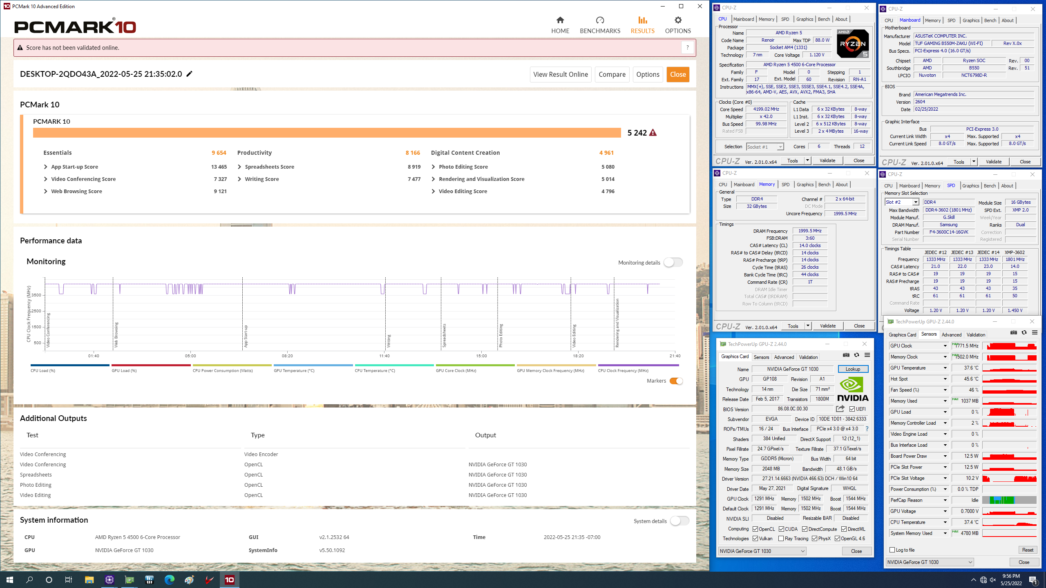Open hamburger menu in GPU-Z Graphics Card window
The width and height of the screenshot is (1046, 588).
click(x=867, y=355)
